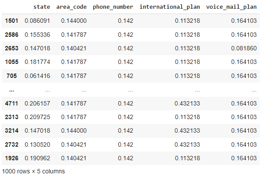Select row index 2586
Screen dimensions: 261x176
tap(11, 35)
